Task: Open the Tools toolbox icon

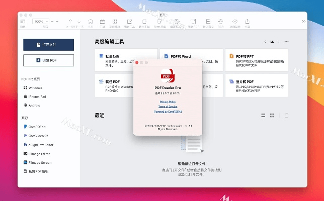Action: [102, 22]
